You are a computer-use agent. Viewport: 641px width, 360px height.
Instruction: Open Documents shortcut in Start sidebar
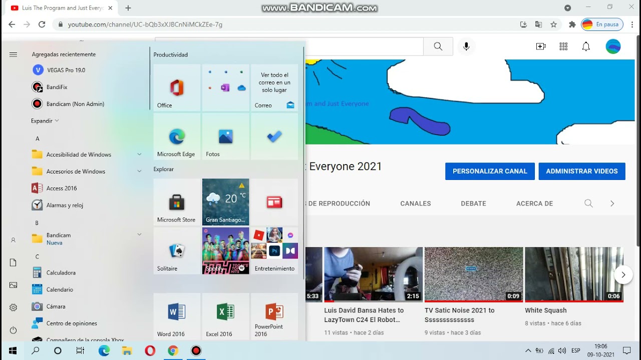tap(13, 262)
